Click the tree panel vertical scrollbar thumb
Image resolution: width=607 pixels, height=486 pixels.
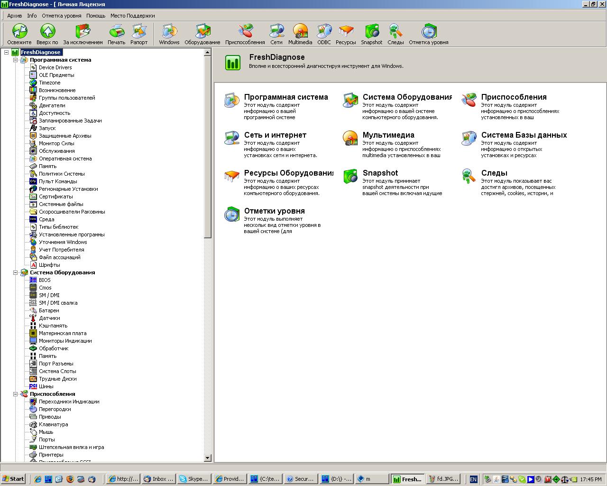coord(208,147)
